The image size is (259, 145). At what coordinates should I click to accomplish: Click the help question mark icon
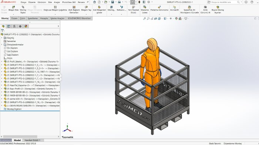252,2
